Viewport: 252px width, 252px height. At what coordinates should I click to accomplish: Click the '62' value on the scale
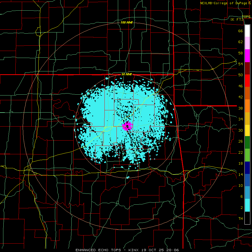pos(241,42)
